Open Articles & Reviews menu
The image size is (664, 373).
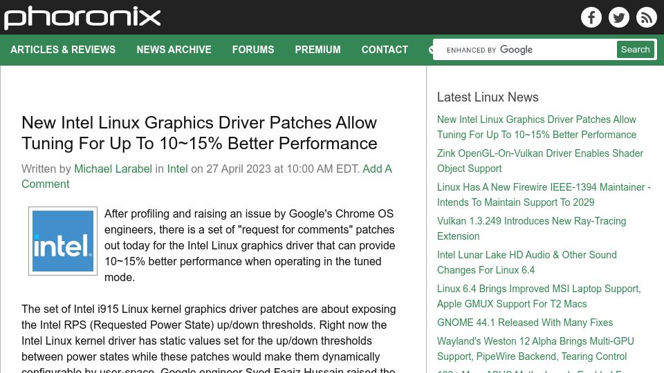click(x=63, y=50)
